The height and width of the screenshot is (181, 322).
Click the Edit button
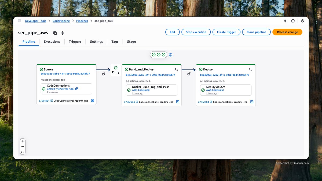click(173, 32)
